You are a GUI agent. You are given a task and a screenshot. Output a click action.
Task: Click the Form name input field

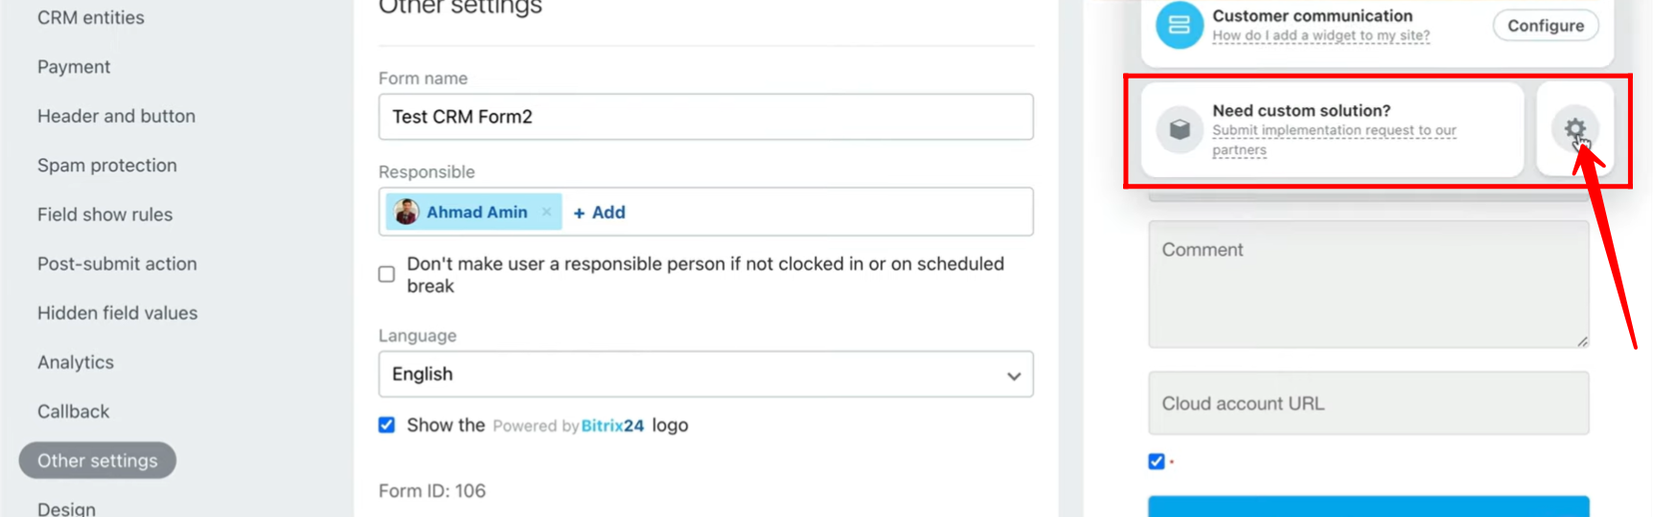tap(705, 117)
